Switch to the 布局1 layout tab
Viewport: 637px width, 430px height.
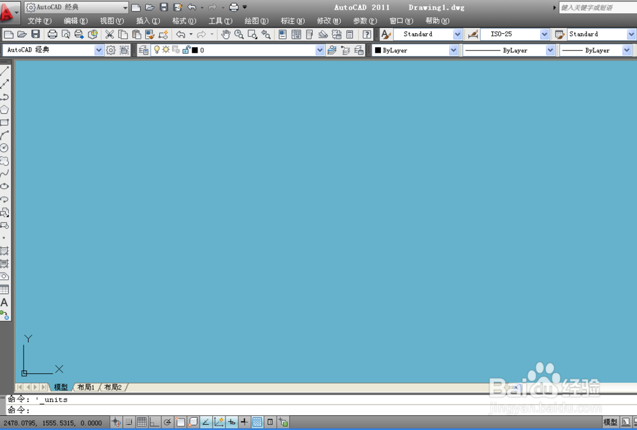tap(86, 387)
